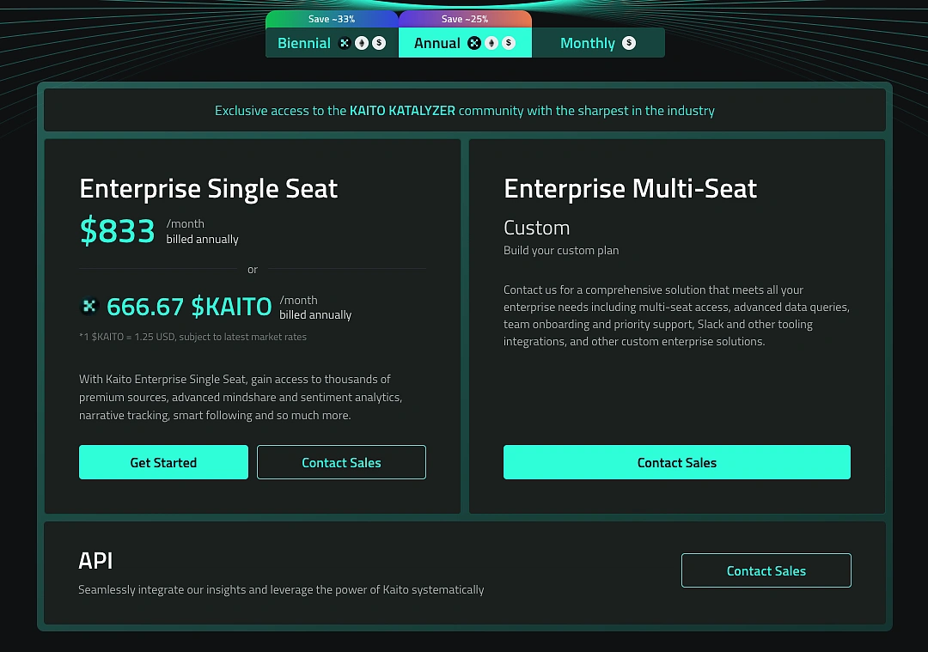Click the dollar icon on the Monthly tab
This screenshot has height=652, width=928.
click(627, 42)
